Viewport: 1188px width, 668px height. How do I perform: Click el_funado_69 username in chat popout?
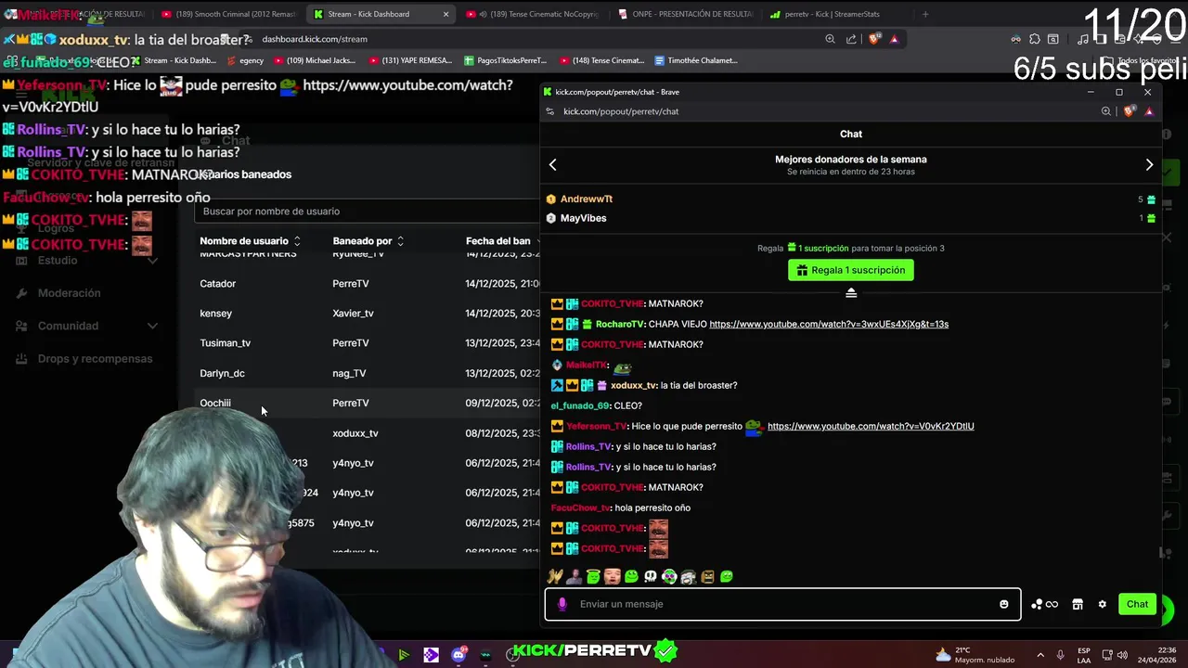580,405
